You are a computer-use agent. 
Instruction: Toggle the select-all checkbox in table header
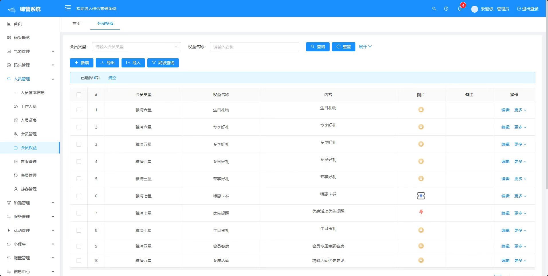pos(79,95)
